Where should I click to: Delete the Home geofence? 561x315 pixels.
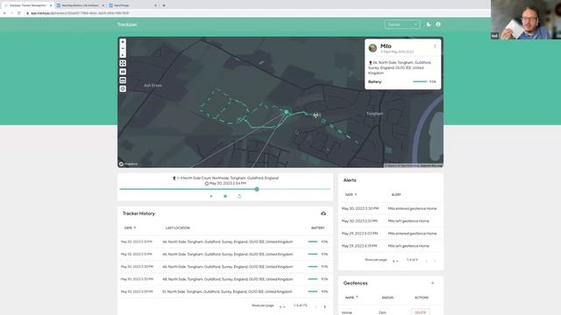coord(421,312)
